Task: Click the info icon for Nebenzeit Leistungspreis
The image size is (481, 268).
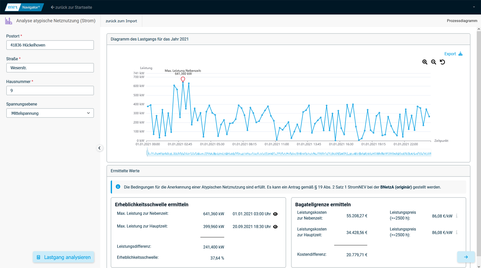Action: pos(457,216)
